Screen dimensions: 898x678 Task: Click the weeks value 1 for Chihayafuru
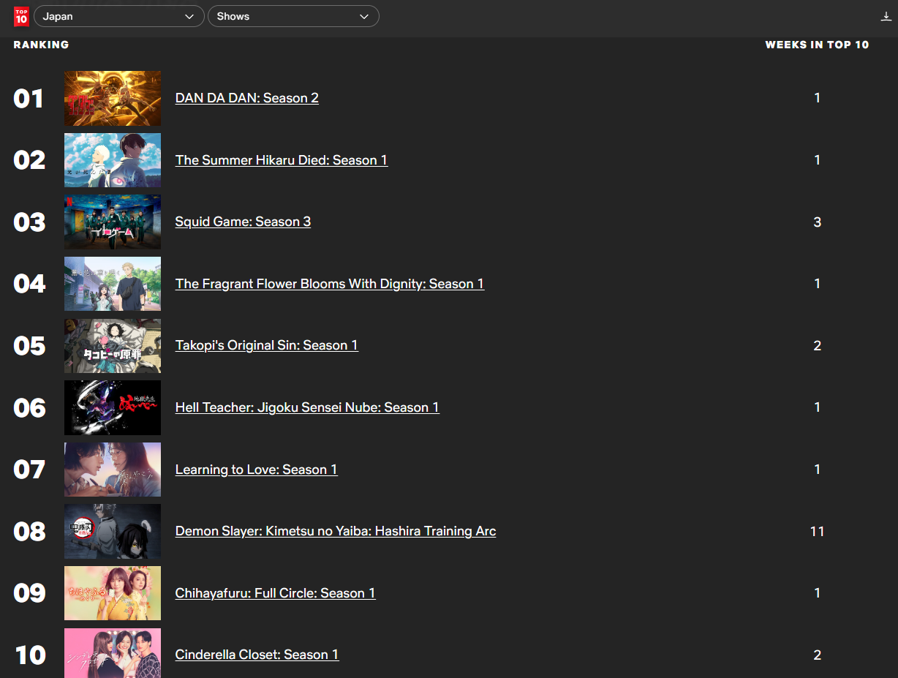coord(818,593)
